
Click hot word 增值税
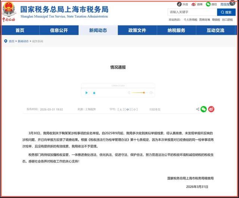(216, 20)
